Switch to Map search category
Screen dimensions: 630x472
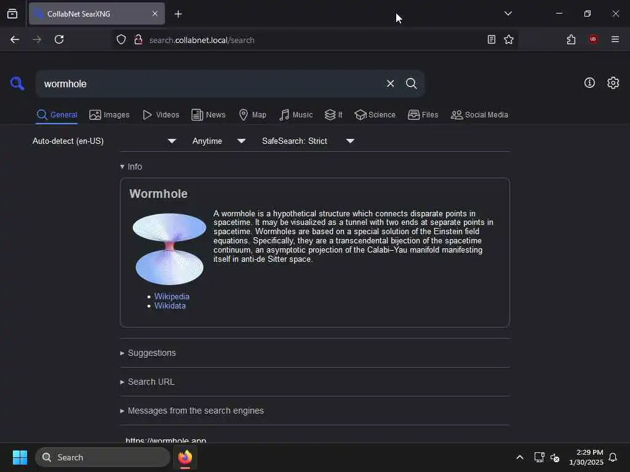(x=252, y=115)
